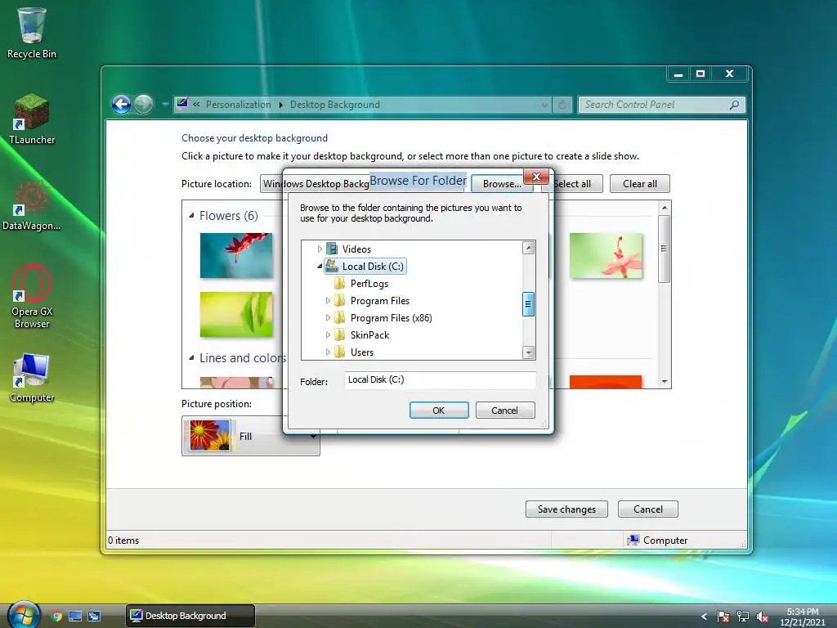Click the refresh button beside address bar

click(x=562, y=105)
